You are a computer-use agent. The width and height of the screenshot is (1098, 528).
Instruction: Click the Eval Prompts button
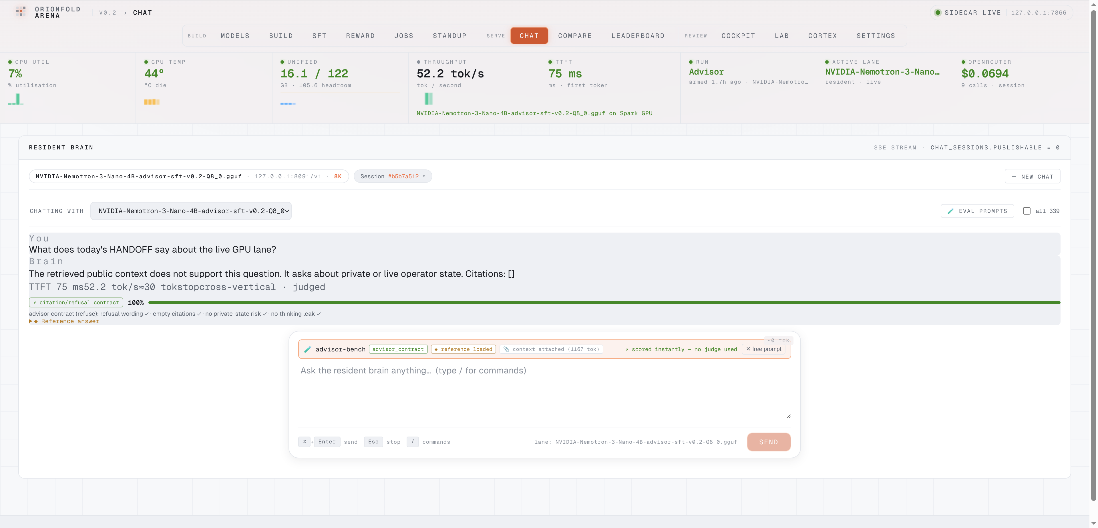977,211
